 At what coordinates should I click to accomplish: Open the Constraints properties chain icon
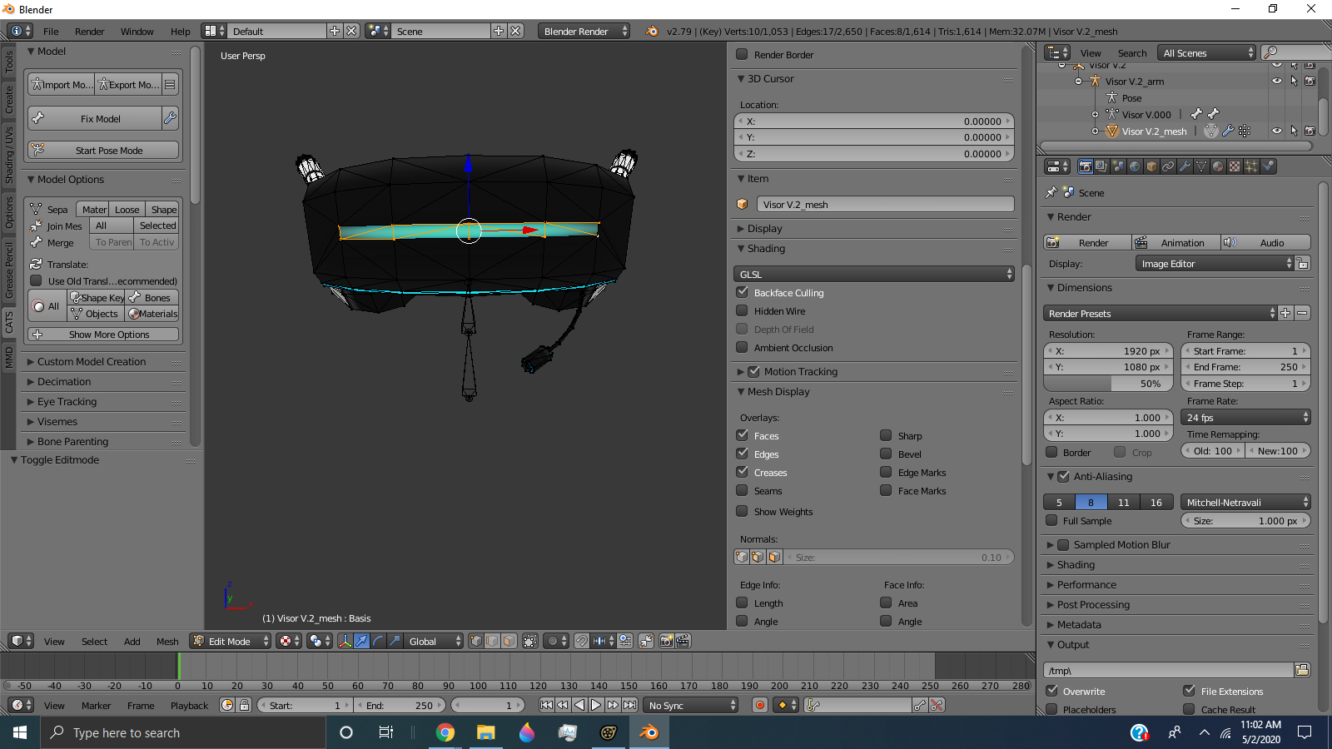[1168, 166]
